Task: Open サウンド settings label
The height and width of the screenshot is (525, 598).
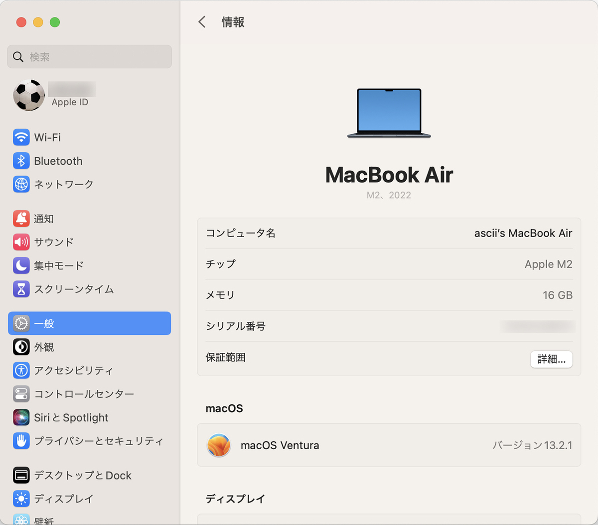Action: pos(54,242)
